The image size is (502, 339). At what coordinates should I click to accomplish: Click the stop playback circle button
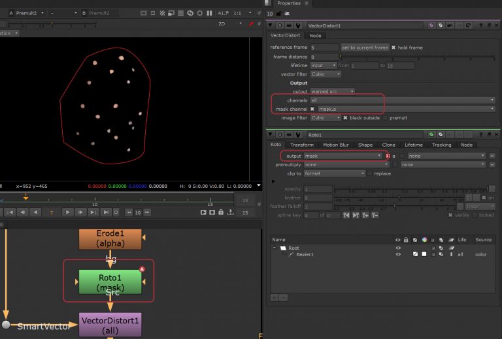click(x=116, y=213)
